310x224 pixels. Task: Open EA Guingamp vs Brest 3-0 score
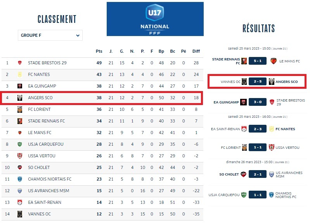[x=258, y=102]
